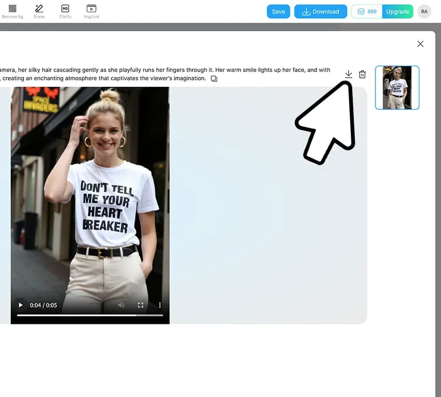Delete the video with the trash icon

point(362,74)
